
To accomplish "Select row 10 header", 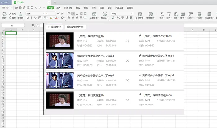I will [2, 59].
